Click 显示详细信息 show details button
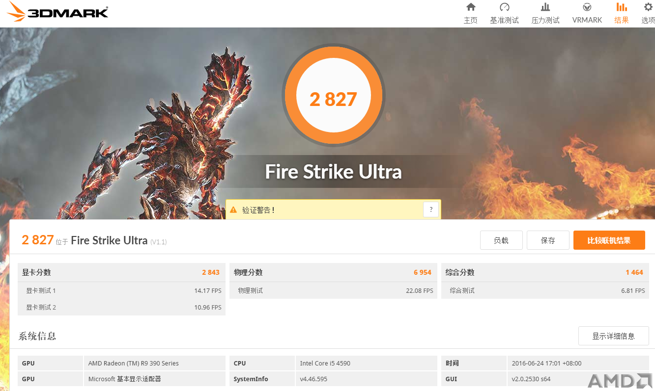 coord(613,336)
